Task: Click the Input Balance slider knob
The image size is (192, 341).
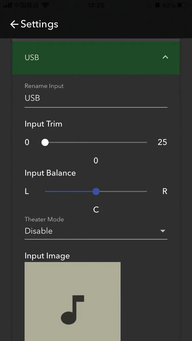Action: click(96, 191)
